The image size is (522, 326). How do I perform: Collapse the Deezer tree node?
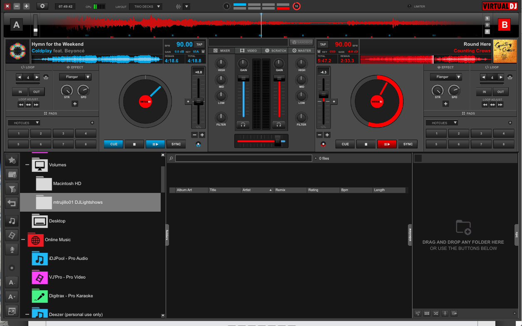click(27, 314)
